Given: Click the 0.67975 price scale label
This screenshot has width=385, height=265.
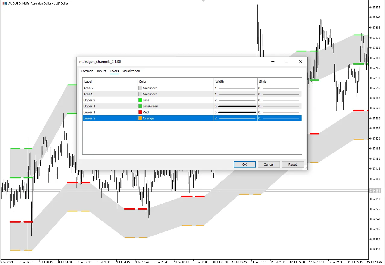Looking at the screenshot, I should pos(375,7).
